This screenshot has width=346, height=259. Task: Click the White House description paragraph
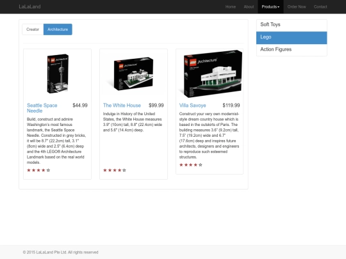[x=133, y=122]
